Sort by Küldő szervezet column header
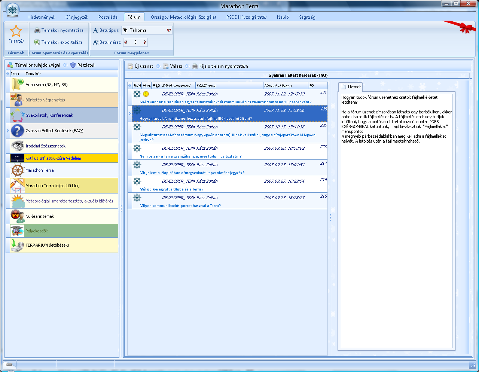Image resolution: width=479 pixels, height=372 pixels. pos(178,86)
